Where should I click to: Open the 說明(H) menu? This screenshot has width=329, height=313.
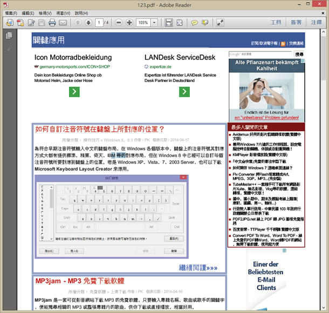(81, 13)
